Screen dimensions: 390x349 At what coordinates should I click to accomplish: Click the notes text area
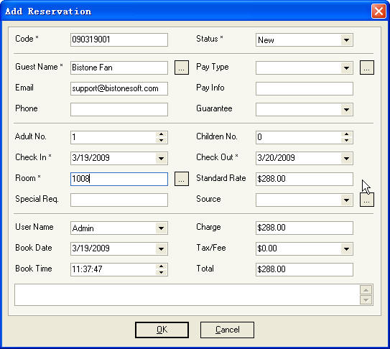(187, 294)
